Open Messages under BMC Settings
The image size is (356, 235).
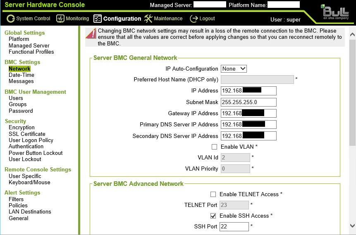pyautogui.click(x=21, y=81)
